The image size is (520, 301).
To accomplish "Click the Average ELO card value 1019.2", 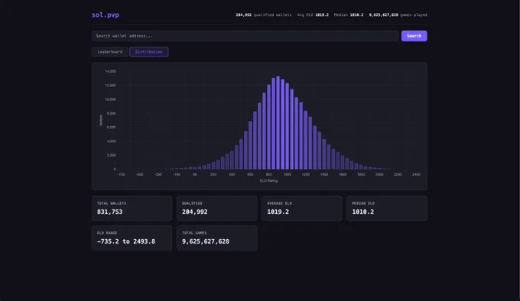I will (x=278, y=212).
